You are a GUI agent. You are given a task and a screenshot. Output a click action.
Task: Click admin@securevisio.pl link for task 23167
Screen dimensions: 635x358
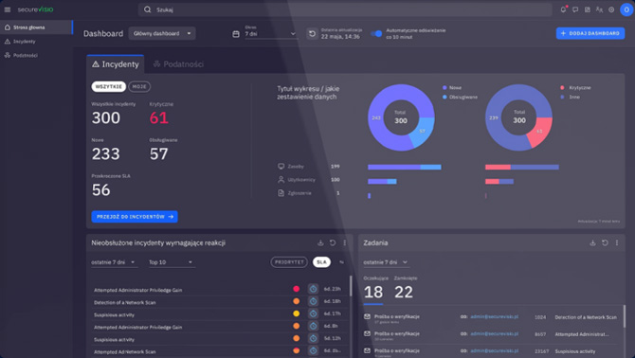(x=494, y=350)
